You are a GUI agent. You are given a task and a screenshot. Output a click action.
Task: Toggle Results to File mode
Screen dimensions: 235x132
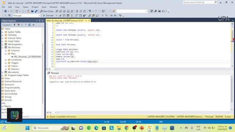97,15
